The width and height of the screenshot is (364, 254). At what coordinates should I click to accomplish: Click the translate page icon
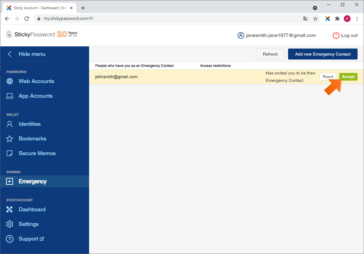(306, 19)
